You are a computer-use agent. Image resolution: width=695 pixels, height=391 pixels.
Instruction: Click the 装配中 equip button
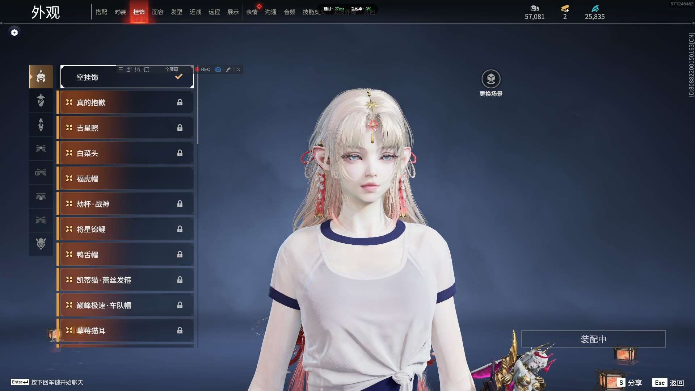593,339
